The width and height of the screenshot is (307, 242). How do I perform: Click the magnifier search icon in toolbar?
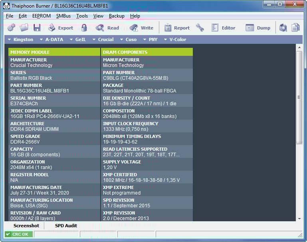point(283,28)
